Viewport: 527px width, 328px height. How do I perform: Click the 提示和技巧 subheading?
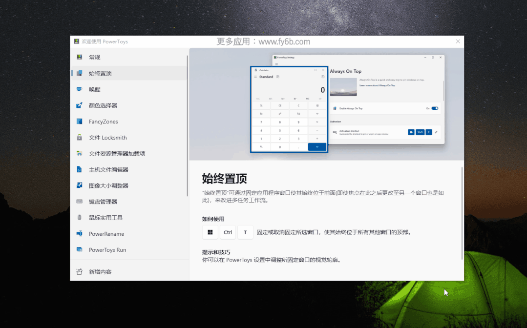point(216,252)
